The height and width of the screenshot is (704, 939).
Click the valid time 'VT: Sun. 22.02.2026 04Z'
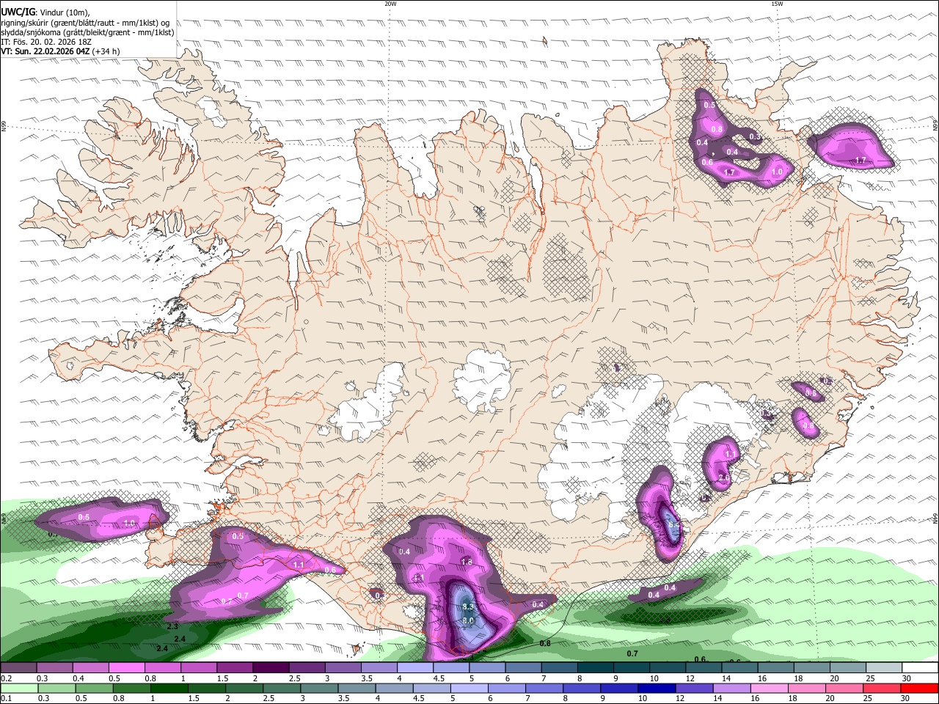pyautogui.click(x=45, y=51)
